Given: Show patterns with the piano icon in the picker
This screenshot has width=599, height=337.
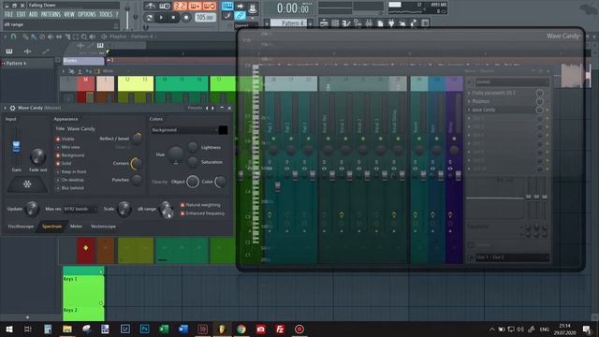Looking at the screenshot, I should click(9, 51).
